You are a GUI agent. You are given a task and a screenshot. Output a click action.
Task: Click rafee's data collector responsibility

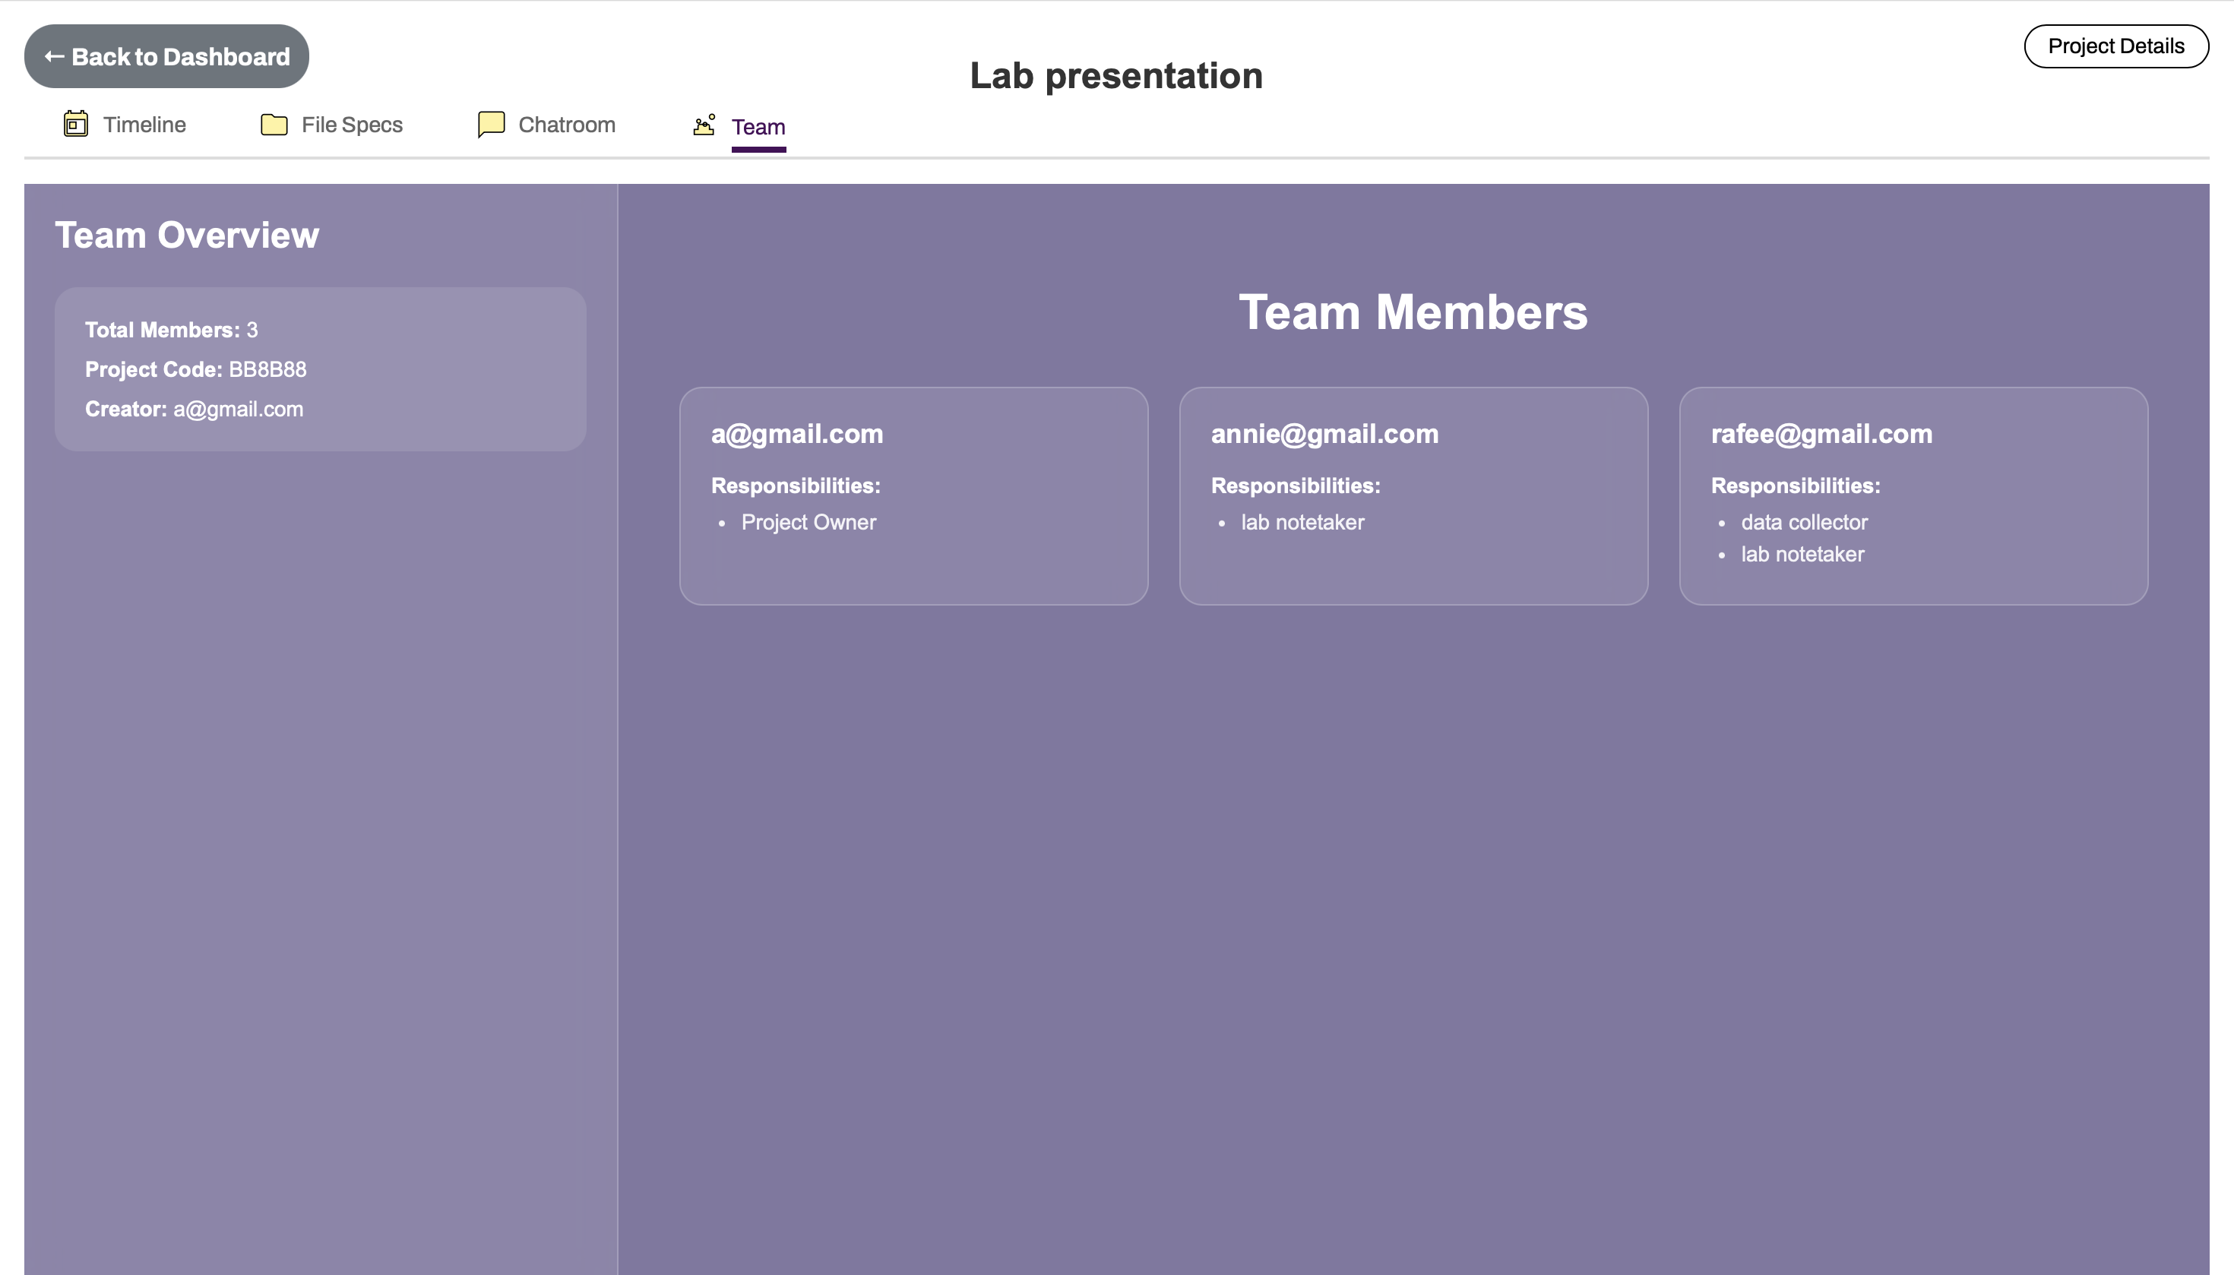click(1803, 523)
